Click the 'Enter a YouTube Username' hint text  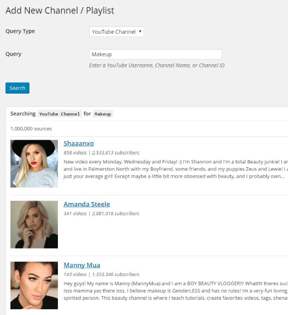(x=157, y=66)
